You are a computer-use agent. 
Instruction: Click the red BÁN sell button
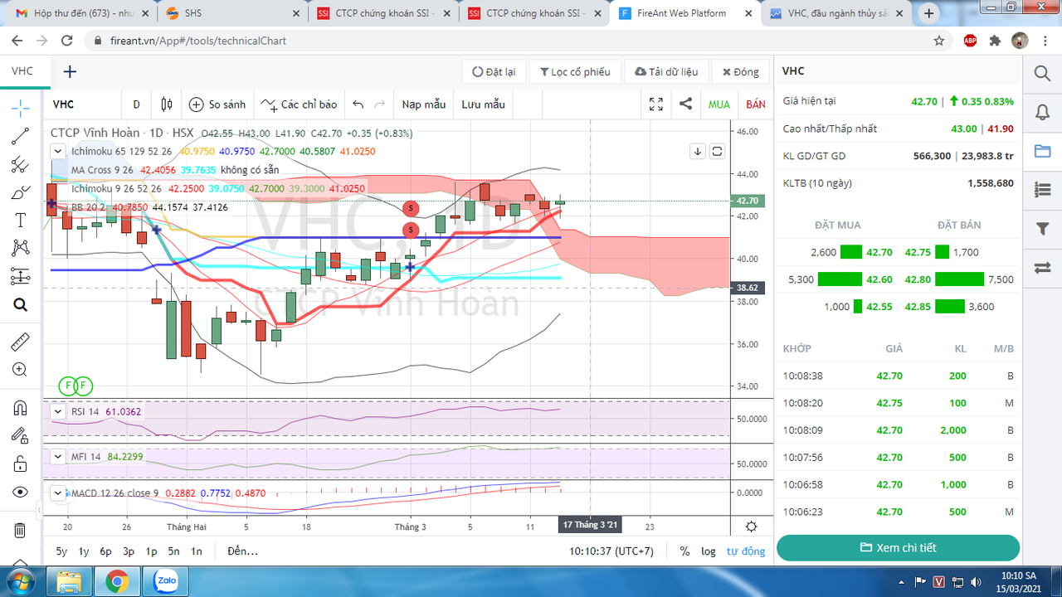pos(756,104)
